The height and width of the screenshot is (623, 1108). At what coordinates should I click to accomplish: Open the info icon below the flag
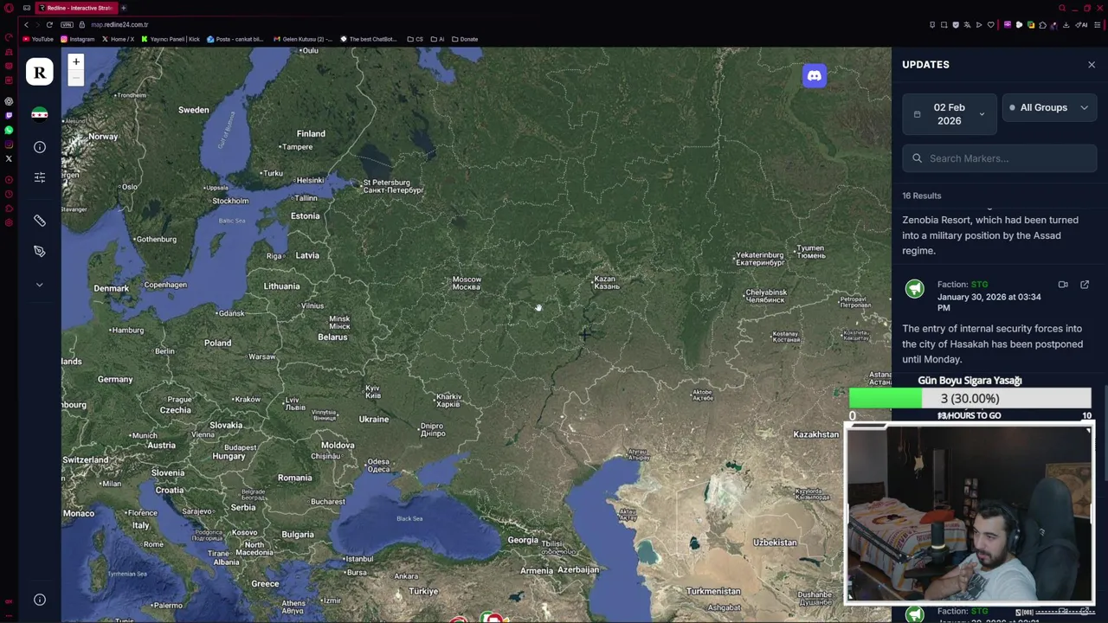tap(39, 147)
